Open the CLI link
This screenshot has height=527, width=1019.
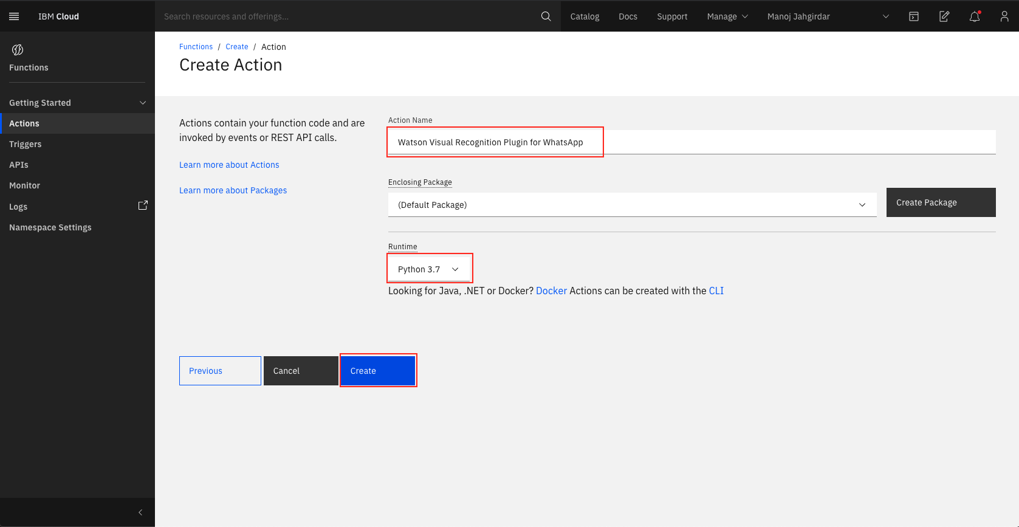716,291
